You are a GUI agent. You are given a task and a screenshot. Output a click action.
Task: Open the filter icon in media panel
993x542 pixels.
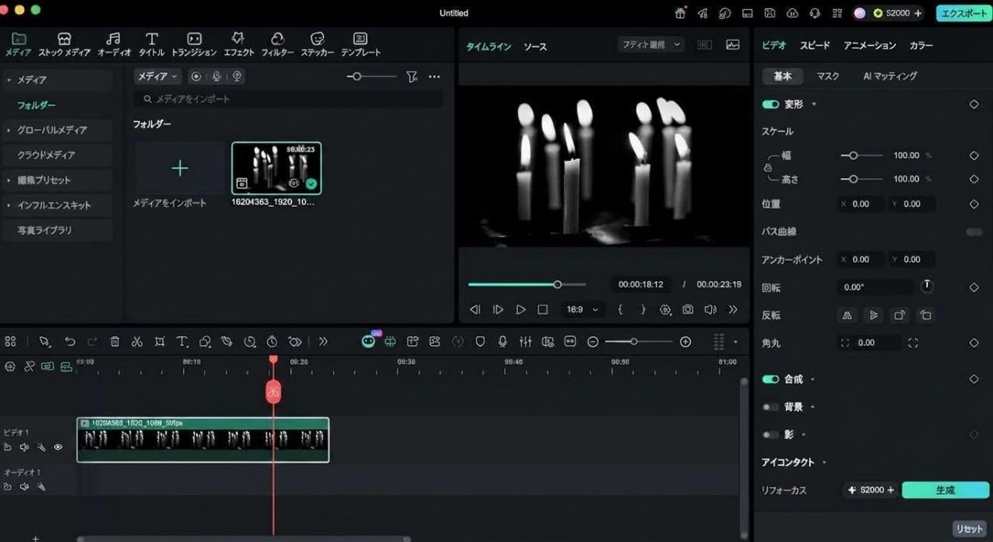[412, 76]
